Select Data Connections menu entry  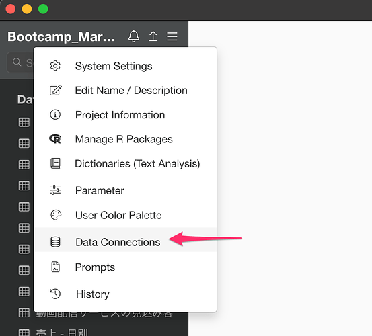coord(125,239)
